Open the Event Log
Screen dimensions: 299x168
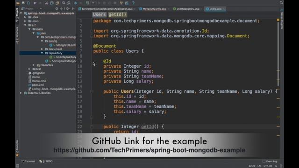click(270, 161)
